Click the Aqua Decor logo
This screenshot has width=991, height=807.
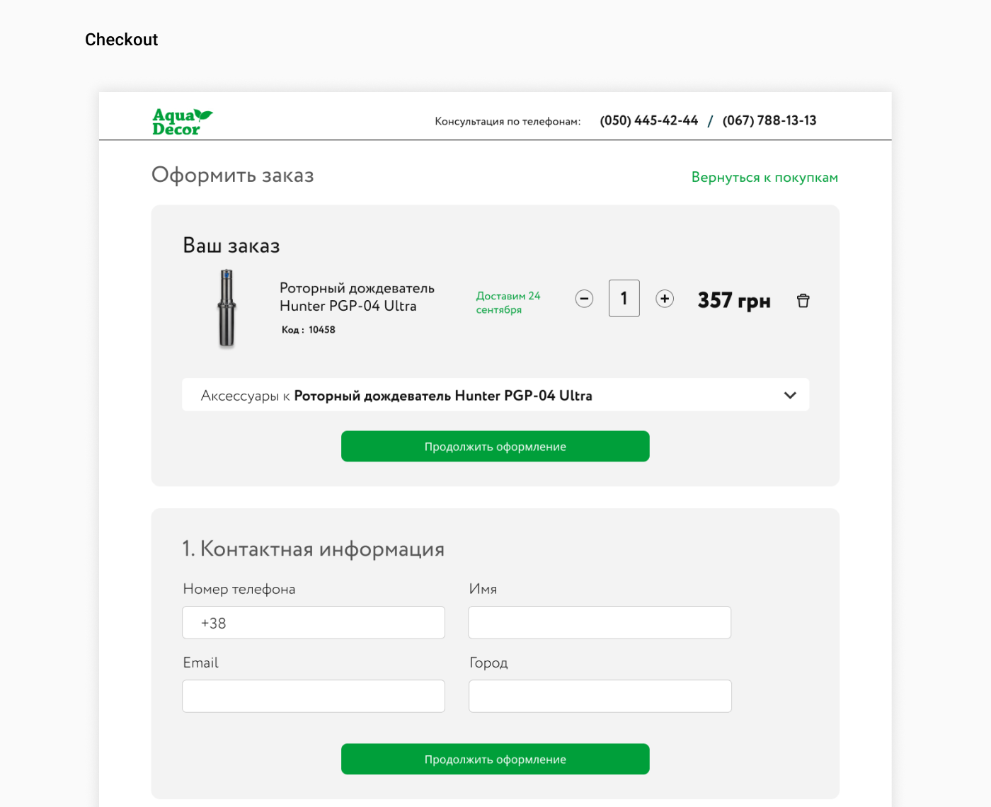pos(182,122)
